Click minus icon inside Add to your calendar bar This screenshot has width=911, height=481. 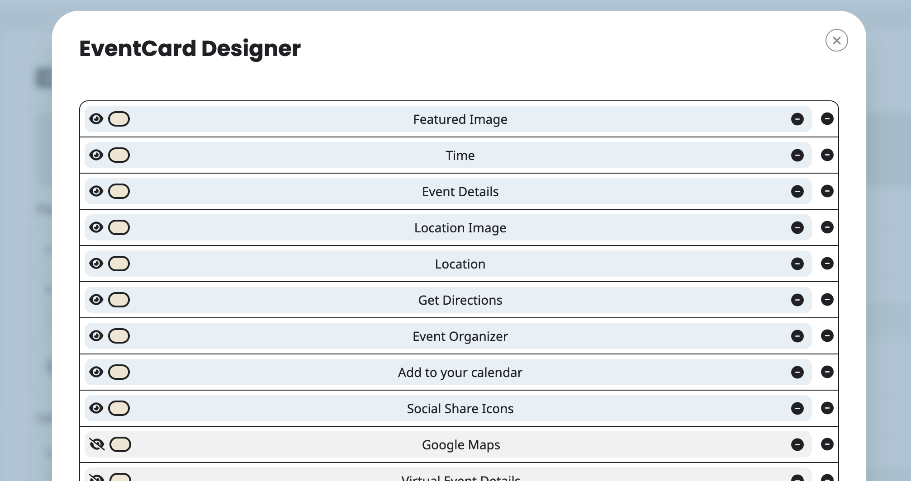point(797,372)
